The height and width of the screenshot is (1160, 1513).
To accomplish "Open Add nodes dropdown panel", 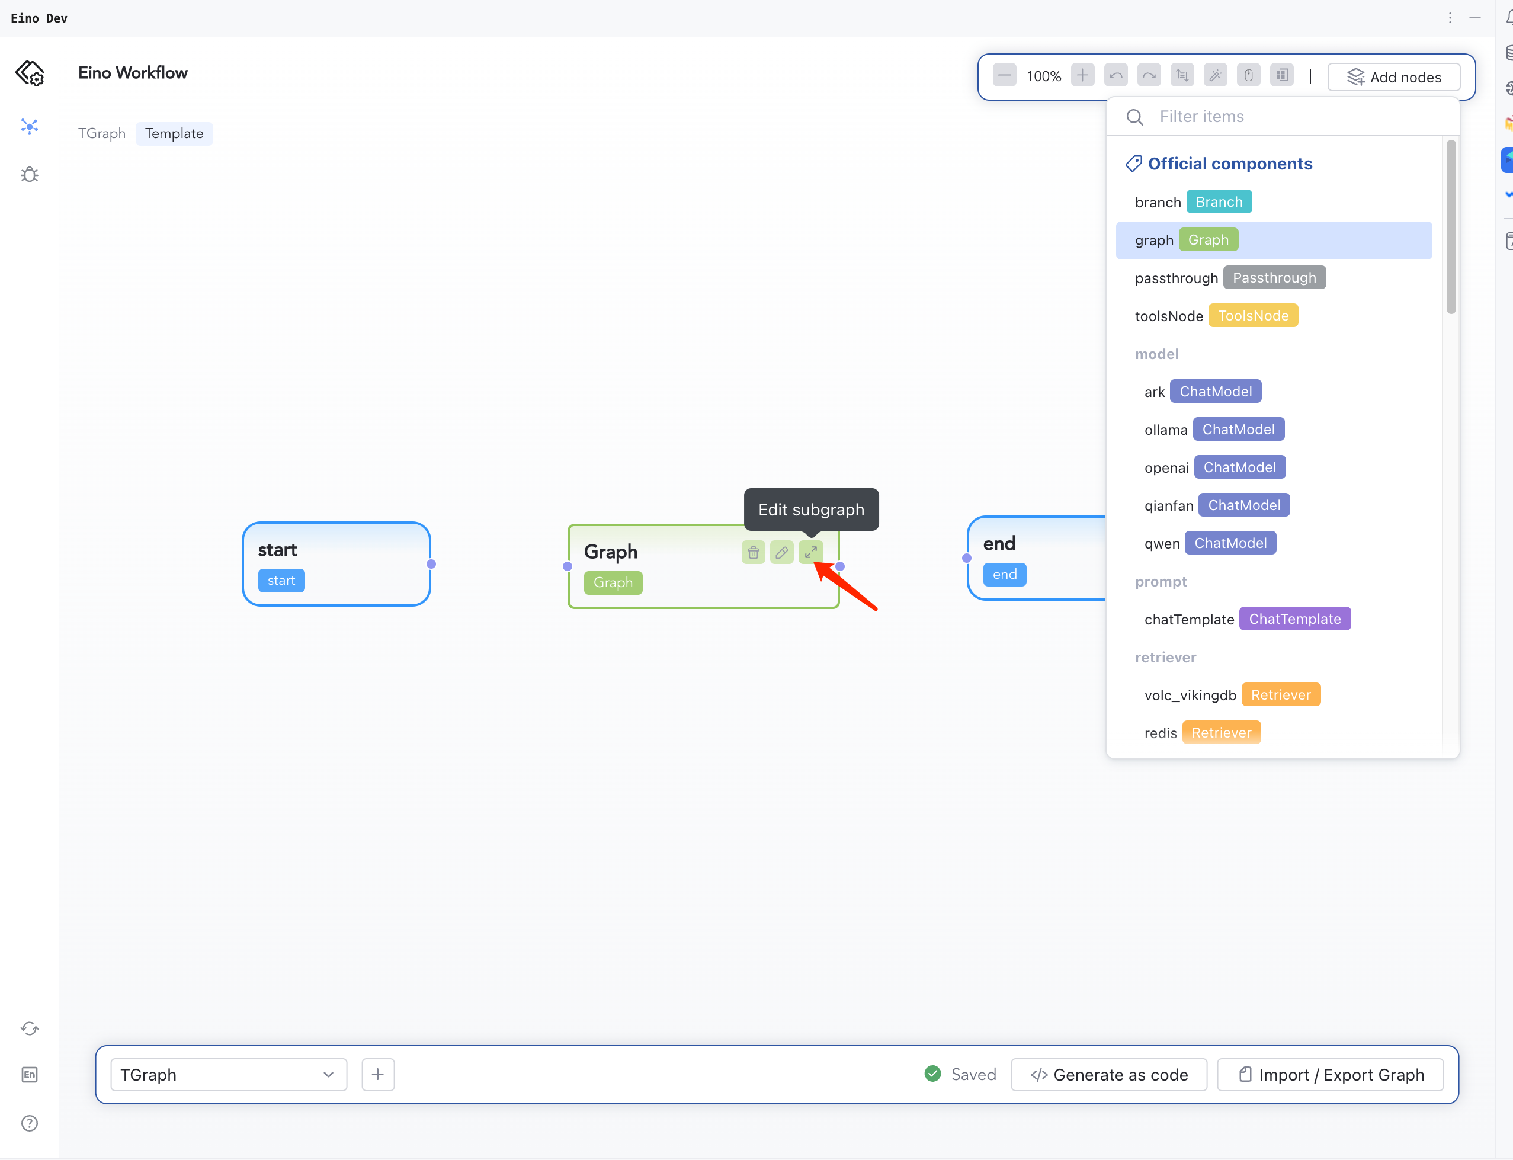I will coord(1393,78).
